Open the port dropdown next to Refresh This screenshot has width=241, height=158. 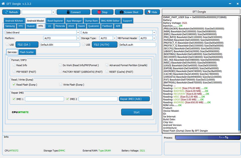(53, 12)
